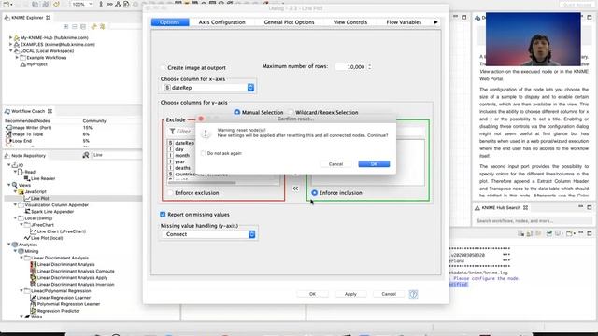Open the View Controls tab
The width and height of the screenshot is (598, 336).
click(350, 22)
